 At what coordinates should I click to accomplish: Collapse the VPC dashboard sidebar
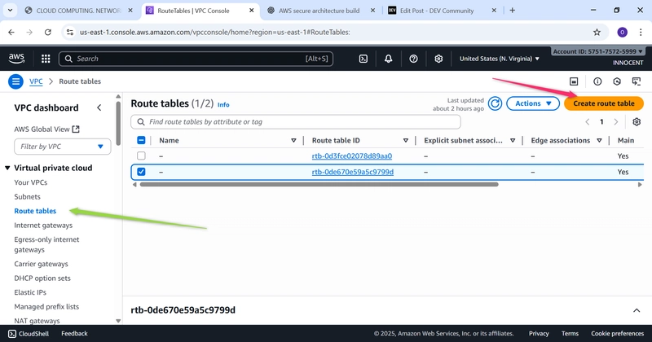click(99, 107)
